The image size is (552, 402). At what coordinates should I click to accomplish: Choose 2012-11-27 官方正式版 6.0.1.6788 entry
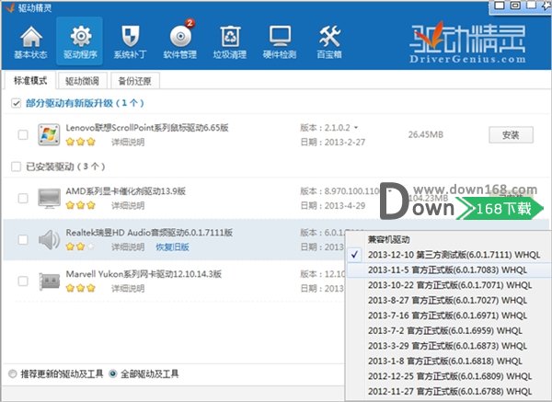(x=450, y=391)
